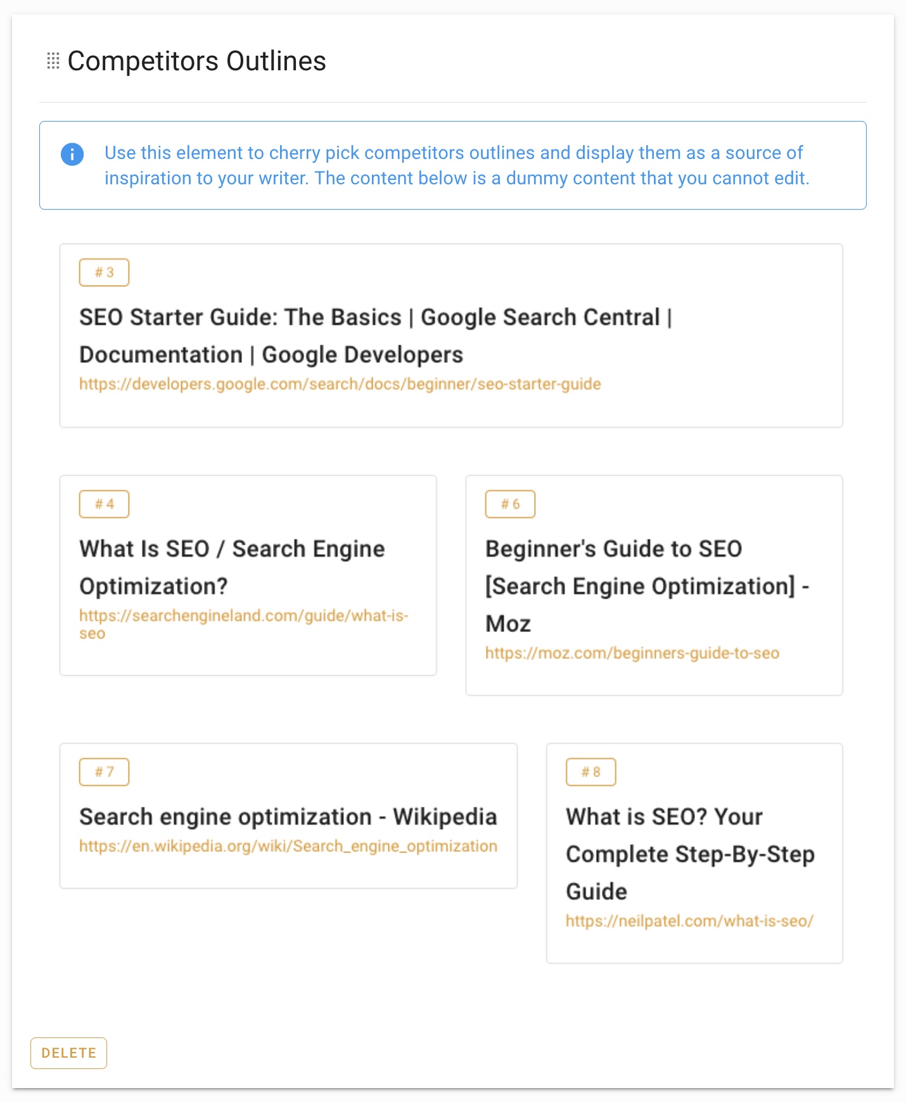Open the en.wikipedia.org Search_engine_optimization link
The height and width of the screenshot is (1102, 906).
pyautogui.click(x=288, y=845)
